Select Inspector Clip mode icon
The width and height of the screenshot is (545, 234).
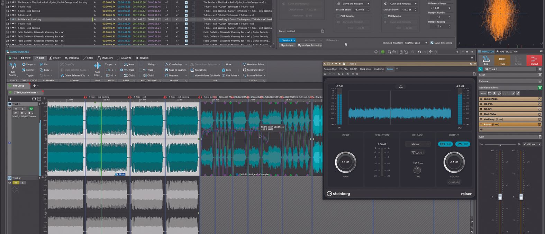[486, 61]
